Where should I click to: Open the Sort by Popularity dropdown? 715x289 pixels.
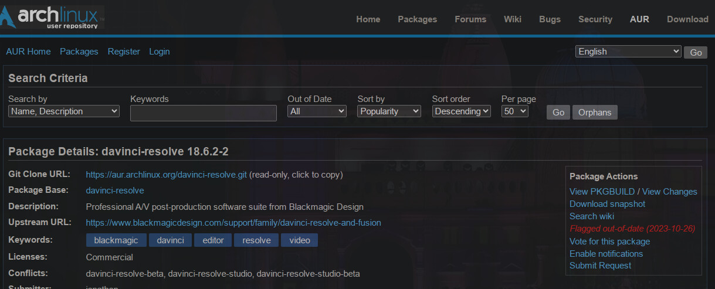(x=389, y=111)
